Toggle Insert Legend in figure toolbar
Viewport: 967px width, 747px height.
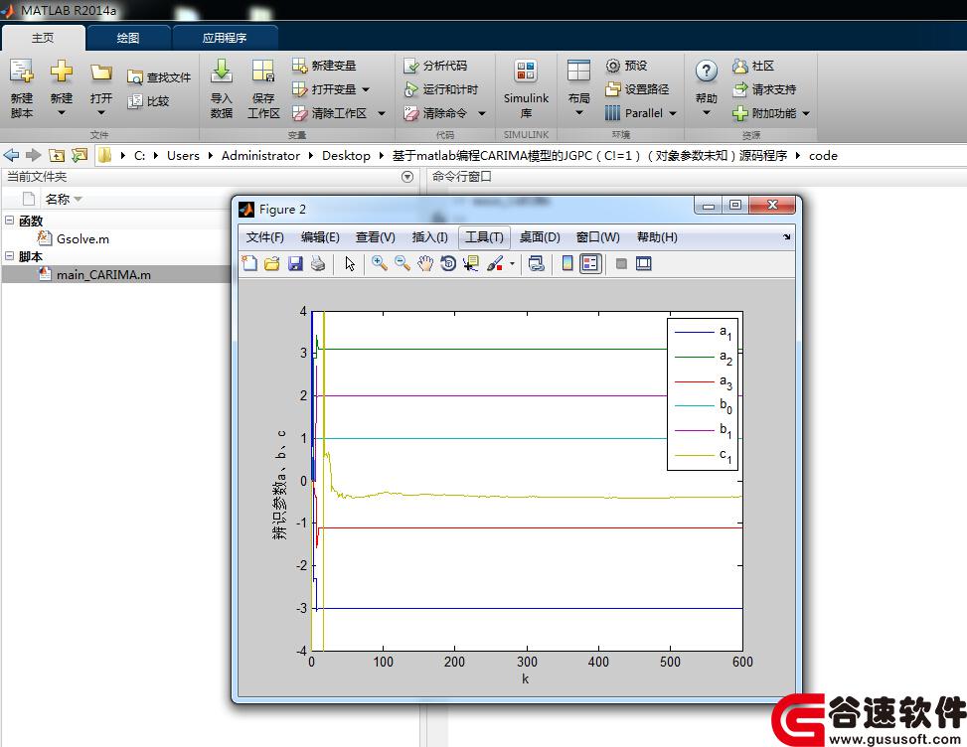(x=590, y=264)
